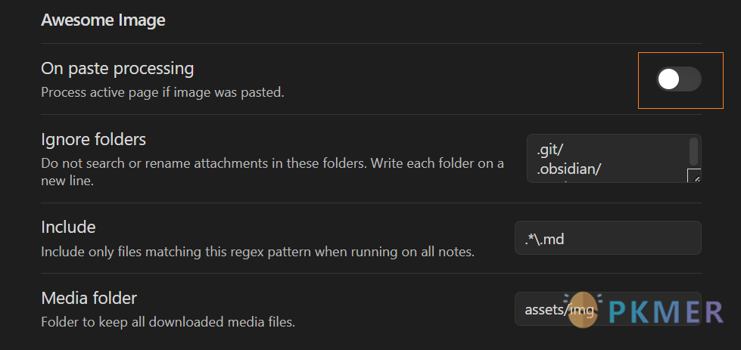This screenshot has width=741, height=350.
Task: Click the white knob of the paste switch
Action: [x=668, y=79]
